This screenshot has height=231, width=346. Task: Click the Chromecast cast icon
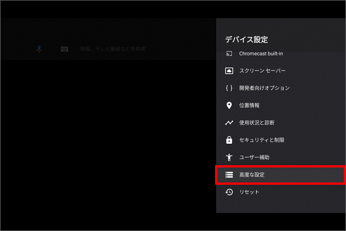pyautogui.click(x=228, y=54)
